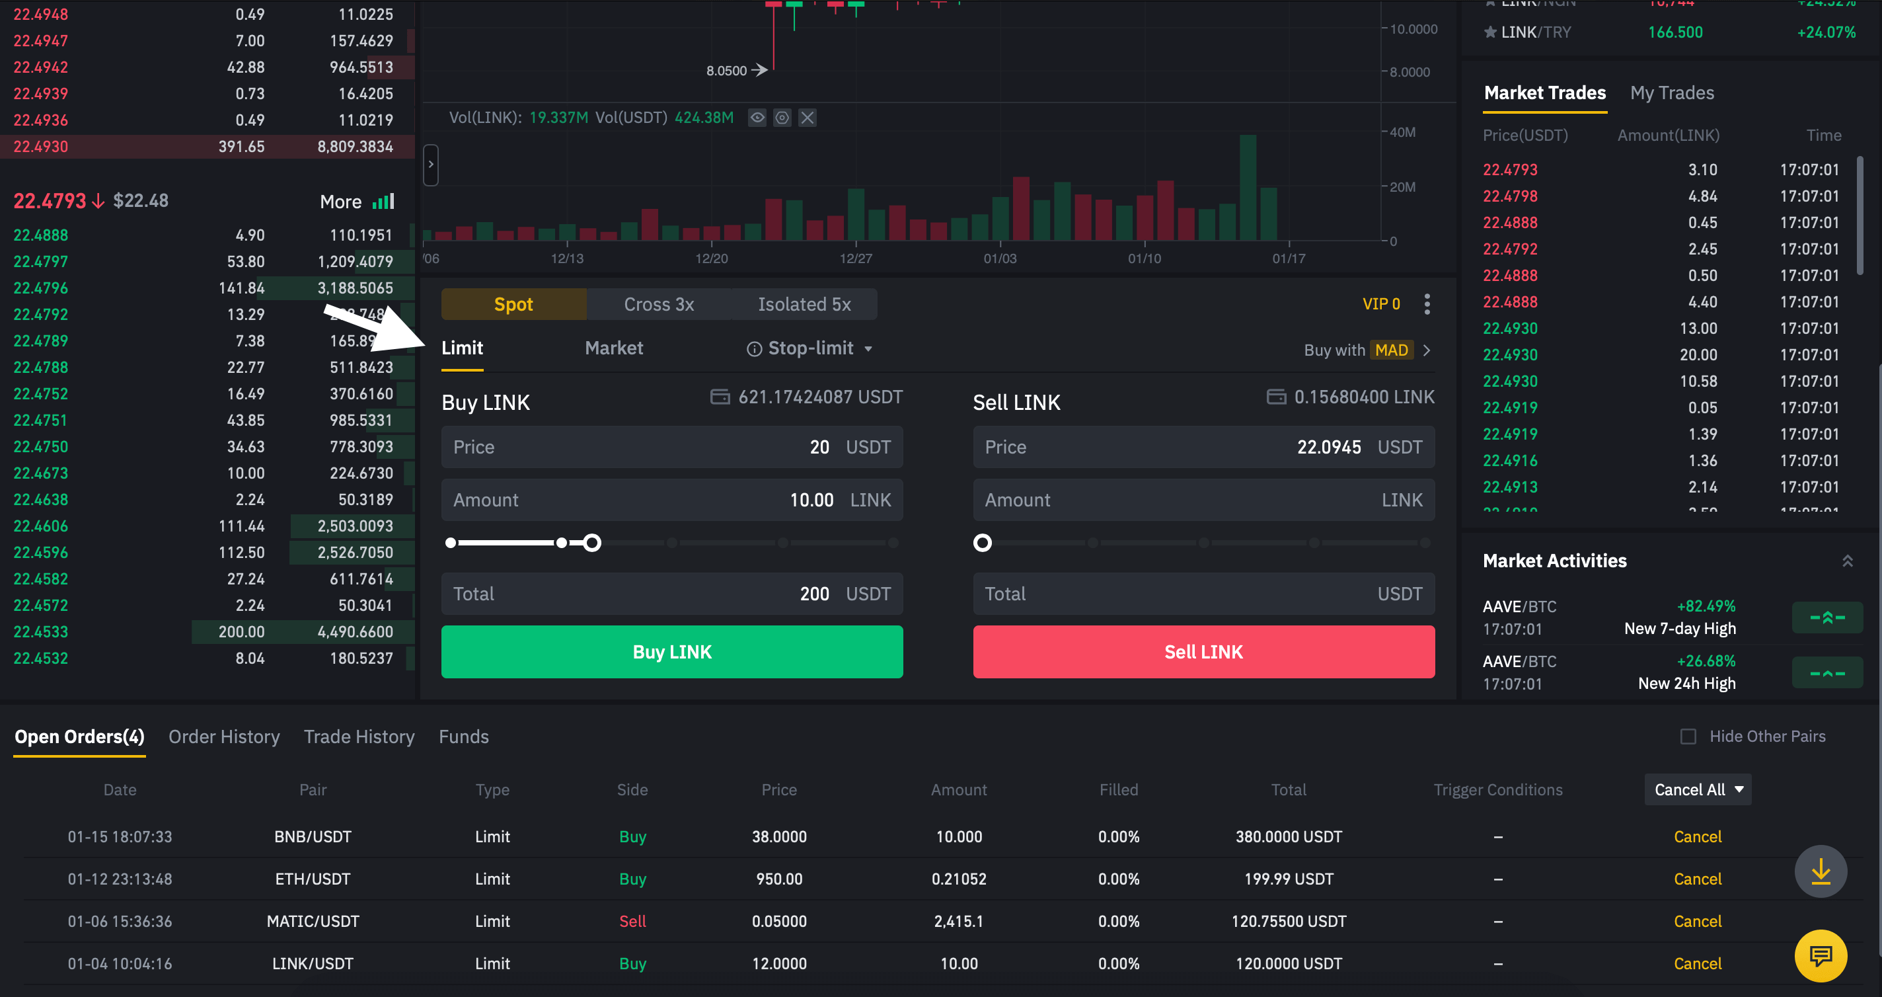This screenshot has width=1882, height=997.
Task: Open the Funds tab
Action: click(x=463, y=737)
